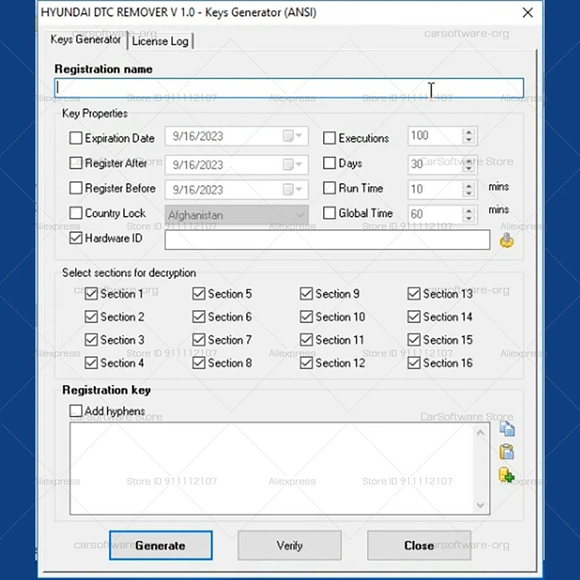Uncheck Section 7
Screen dimensions: 580x580
pos(198,339)
